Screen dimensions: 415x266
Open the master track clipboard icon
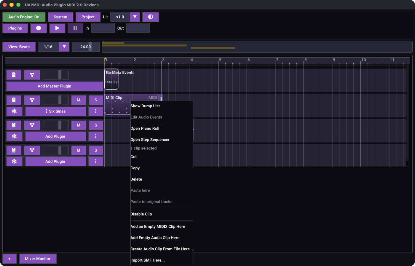point(14,75)
